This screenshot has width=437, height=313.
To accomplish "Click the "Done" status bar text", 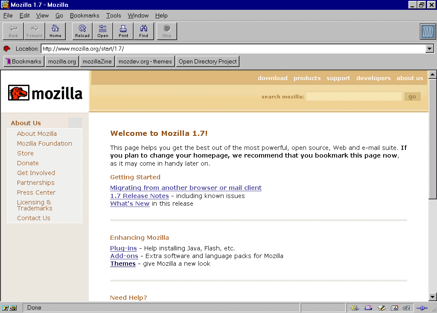I will [x=34, y=308].
